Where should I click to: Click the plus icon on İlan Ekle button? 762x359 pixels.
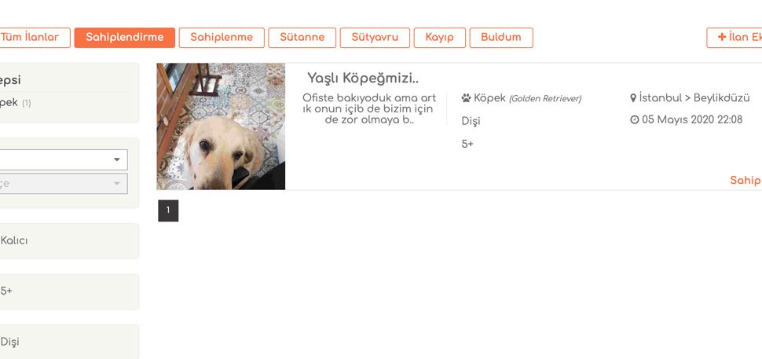(x=722, y=37)
